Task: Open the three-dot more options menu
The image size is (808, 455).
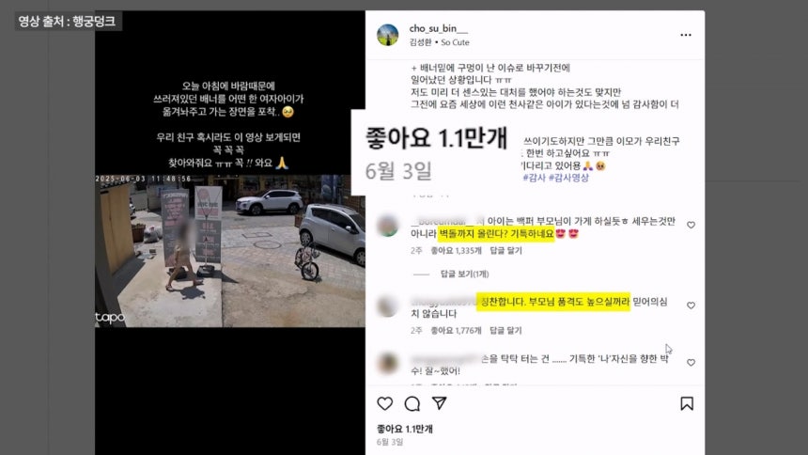Action: (x=685, y=35)
